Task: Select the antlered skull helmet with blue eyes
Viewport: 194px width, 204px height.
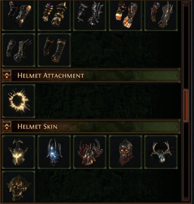Action: [x=161, y=152]
